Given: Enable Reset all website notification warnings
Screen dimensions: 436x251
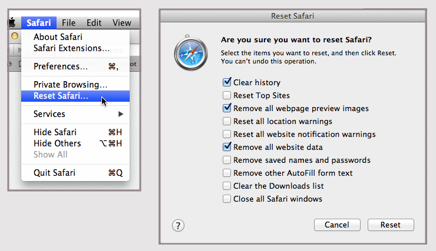Looking at the screenshot, I should 227,134.
